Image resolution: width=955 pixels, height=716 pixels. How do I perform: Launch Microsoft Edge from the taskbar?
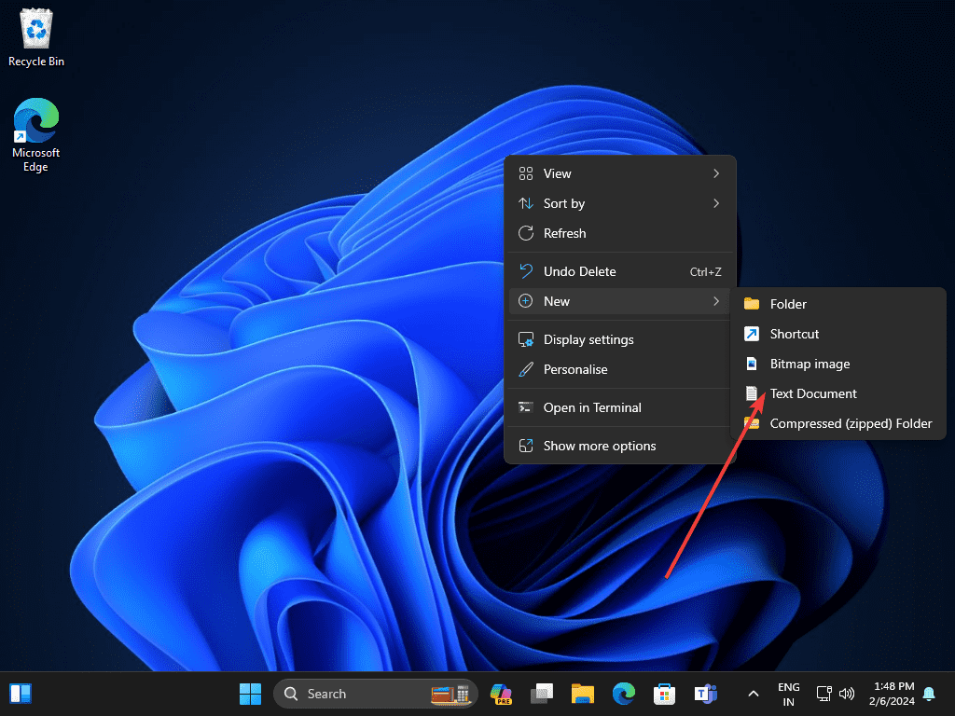[x=624, y=694]
